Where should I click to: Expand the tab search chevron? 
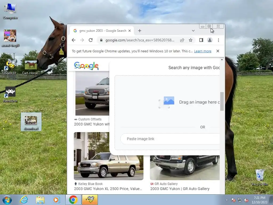pyautogui.click(x=193, y=31)
